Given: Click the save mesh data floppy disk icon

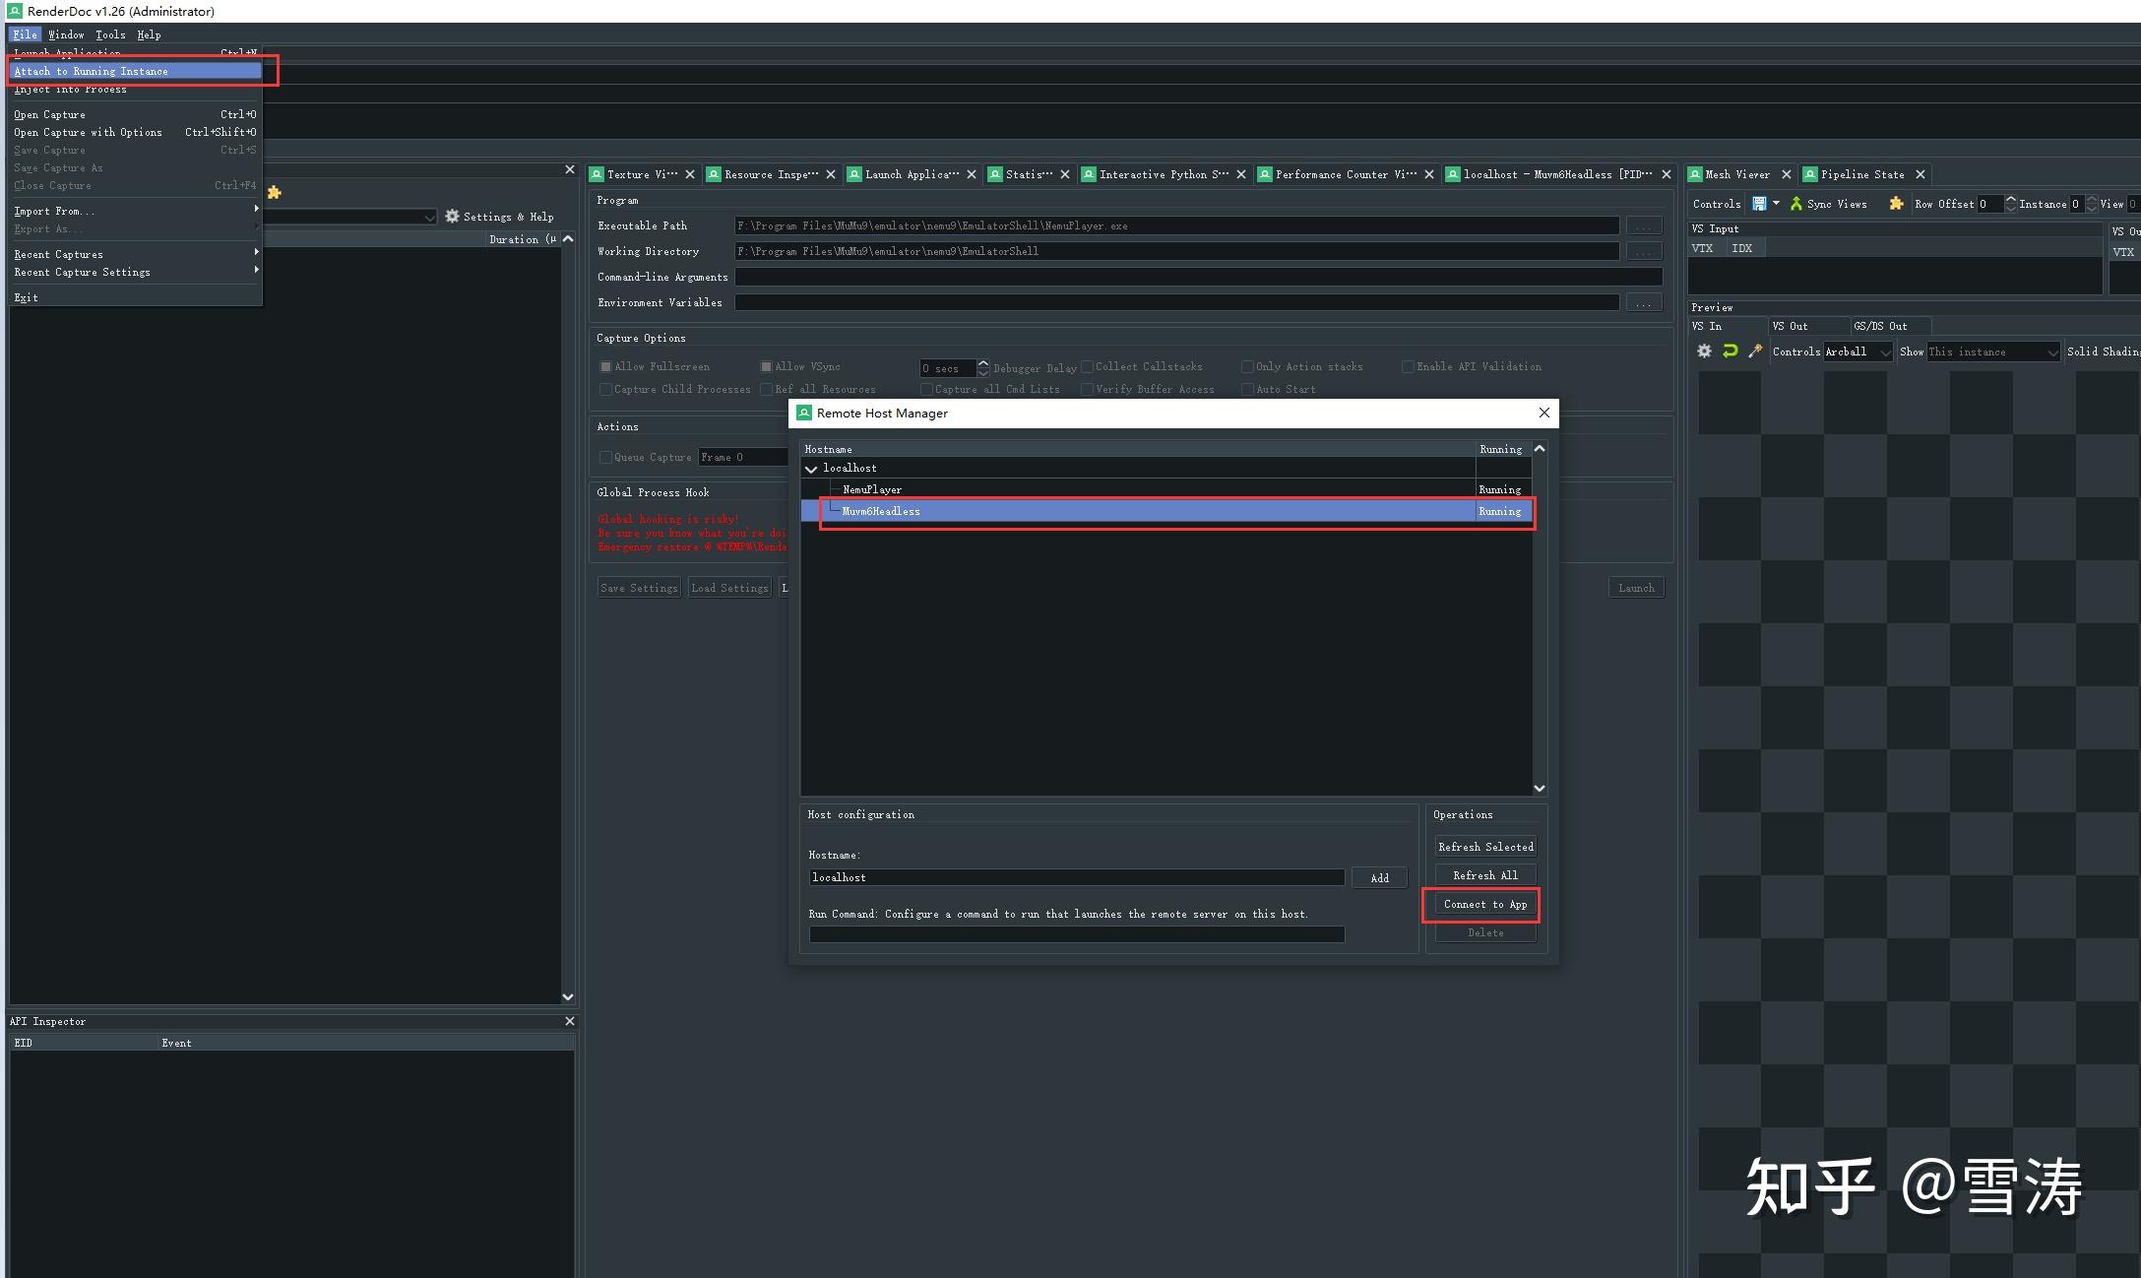Looking at the screenshot, I should (x=1759, y=204).
